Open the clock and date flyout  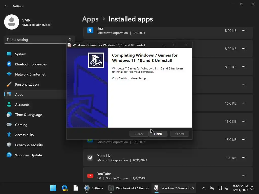pos(240,188)
